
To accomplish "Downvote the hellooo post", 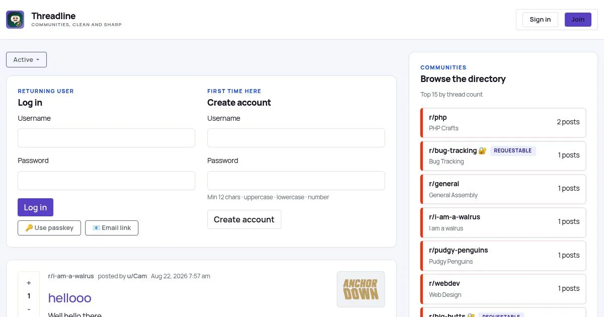I will 29,309.
